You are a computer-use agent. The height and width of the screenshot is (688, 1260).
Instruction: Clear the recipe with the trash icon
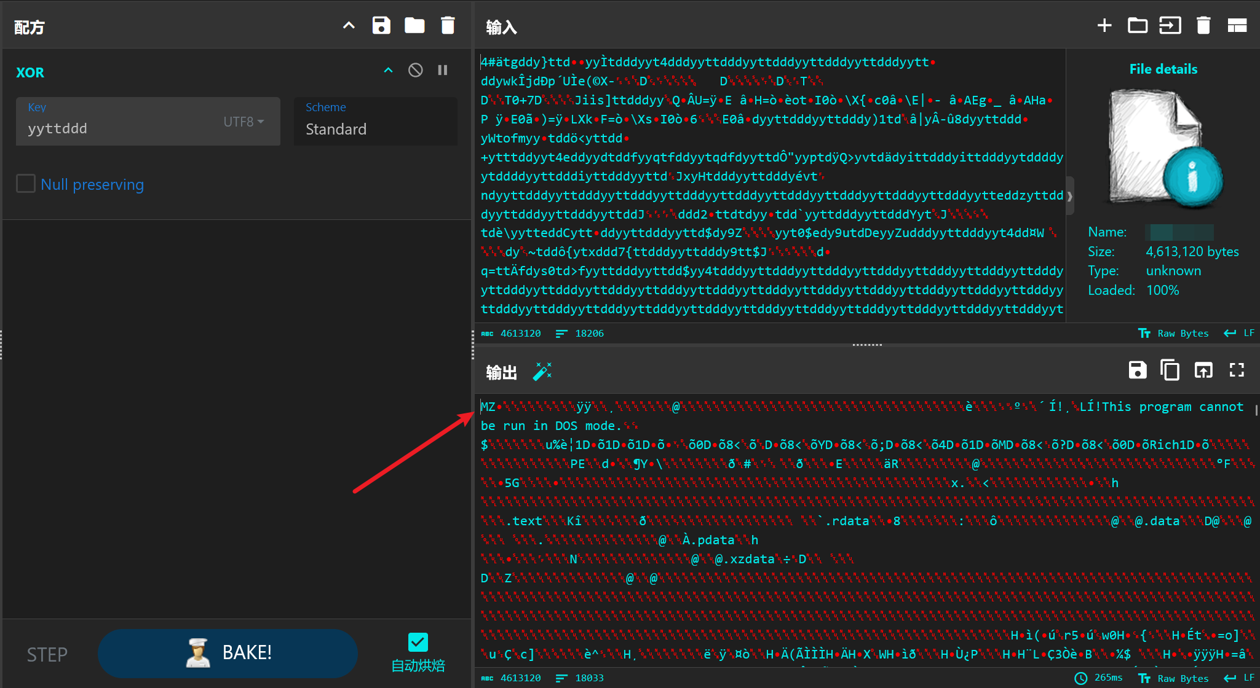tap(448, 26)
